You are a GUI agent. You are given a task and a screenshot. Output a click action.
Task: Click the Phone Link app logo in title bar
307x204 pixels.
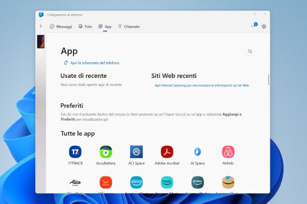point(41,15)
